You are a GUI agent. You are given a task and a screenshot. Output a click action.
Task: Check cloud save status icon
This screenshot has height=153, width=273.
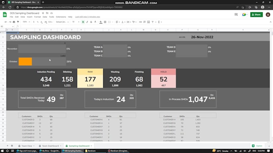(x=51, y=13)
